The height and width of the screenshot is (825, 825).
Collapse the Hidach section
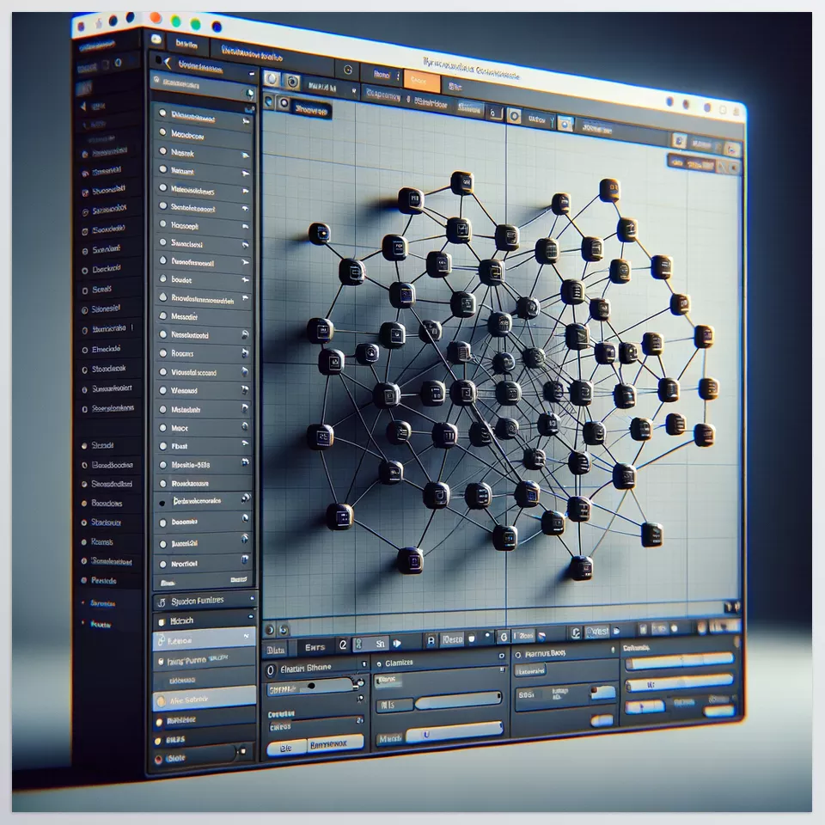(x=251, y=616)
